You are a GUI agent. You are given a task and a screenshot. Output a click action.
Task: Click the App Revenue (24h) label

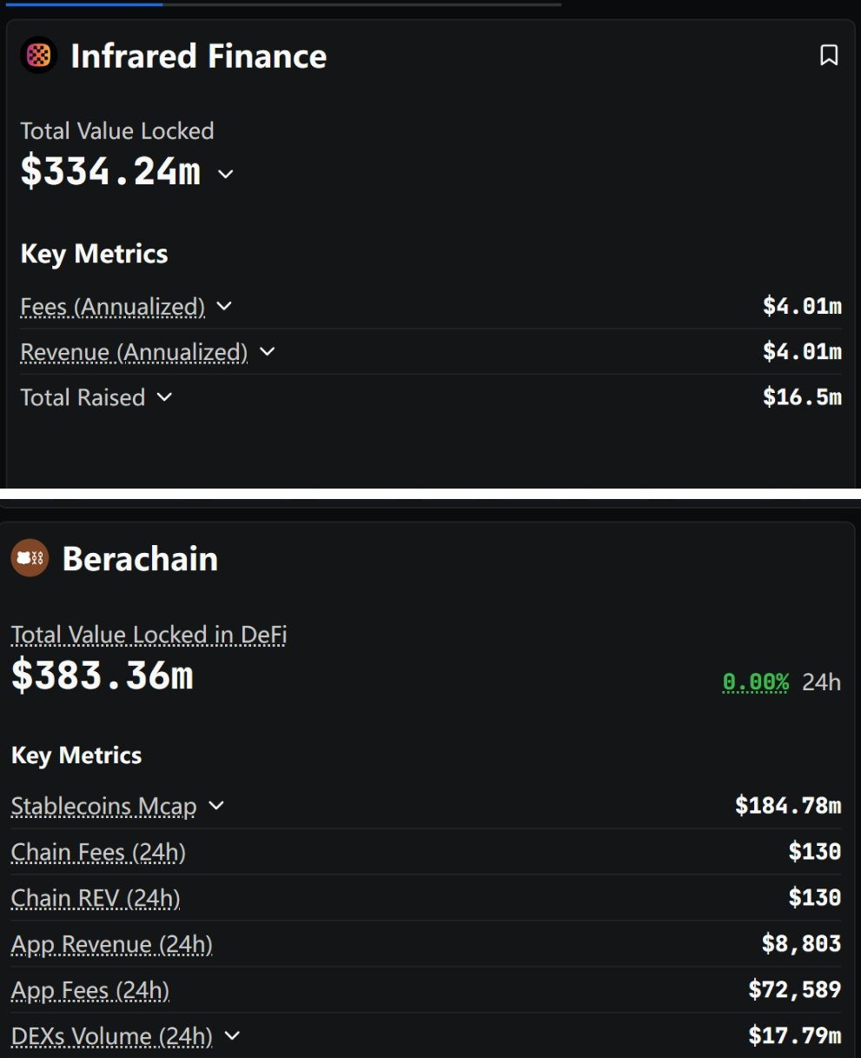111,944
